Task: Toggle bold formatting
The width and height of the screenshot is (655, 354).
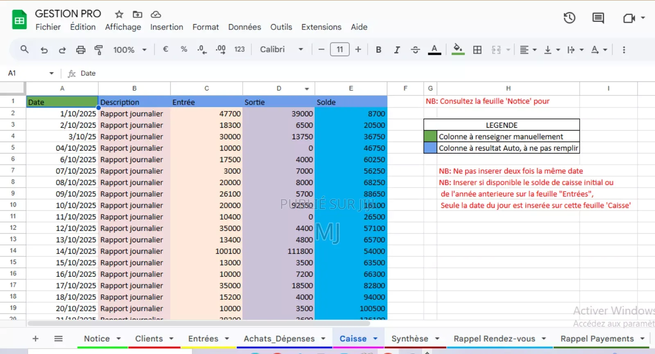Action: tap(379, 50)
